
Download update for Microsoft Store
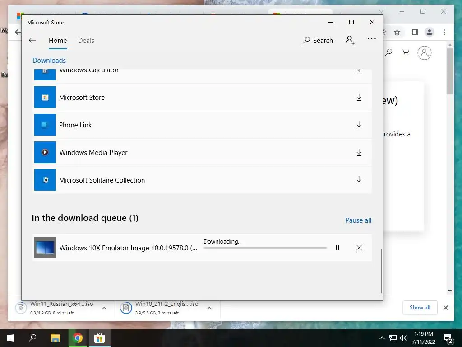(359, 98)
